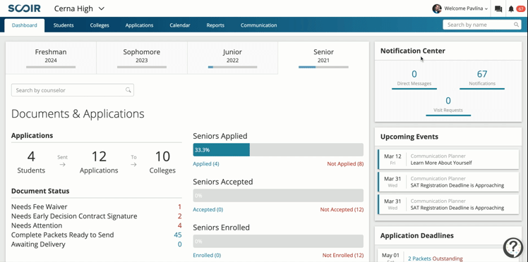
Task: Select the Senior 2021 class tab
Action: point(323,58)
